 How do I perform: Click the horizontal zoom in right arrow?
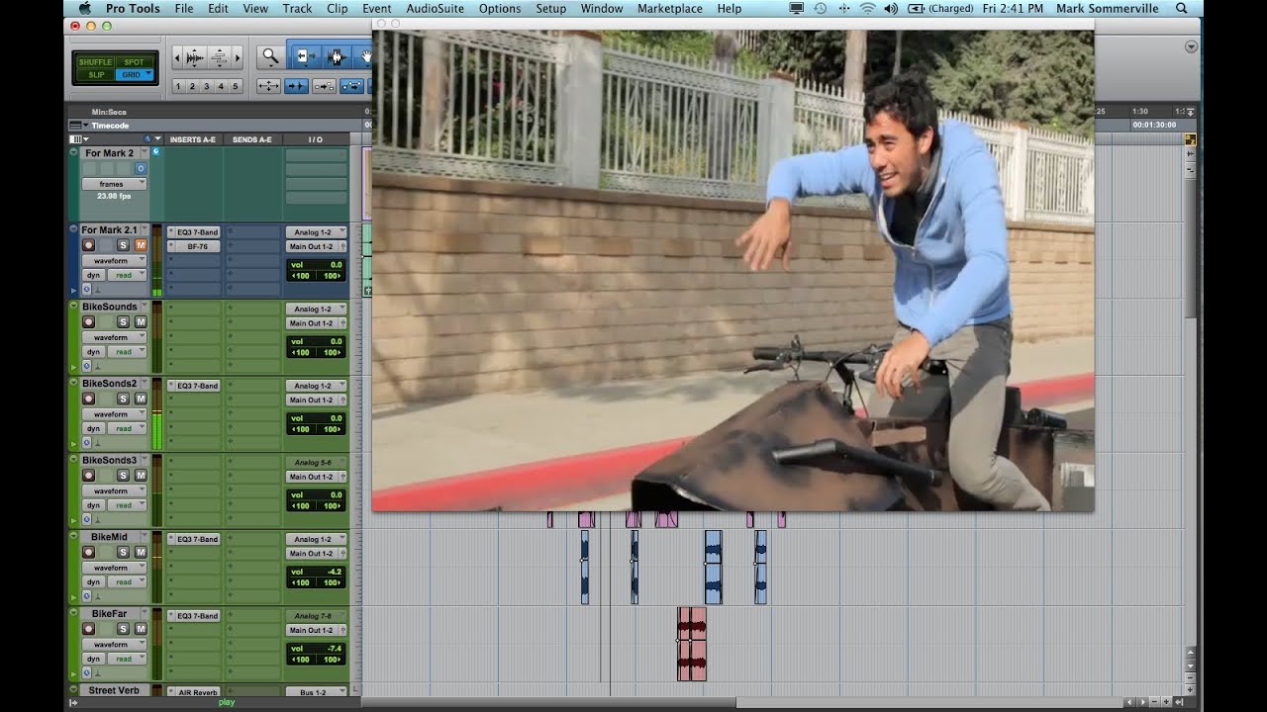click(236, 57)
